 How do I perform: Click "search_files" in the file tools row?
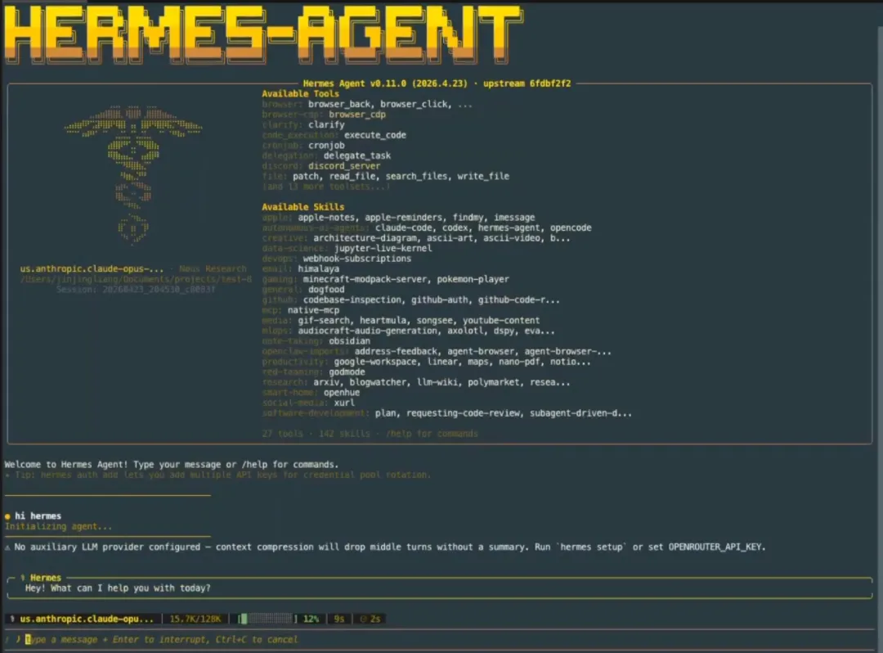tap(416, 176)
